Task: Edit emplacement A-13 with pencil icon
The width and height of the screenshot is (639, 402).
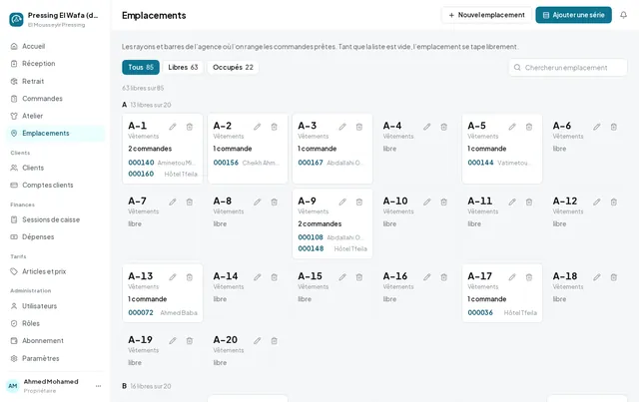Action: (x=173, y=277)
